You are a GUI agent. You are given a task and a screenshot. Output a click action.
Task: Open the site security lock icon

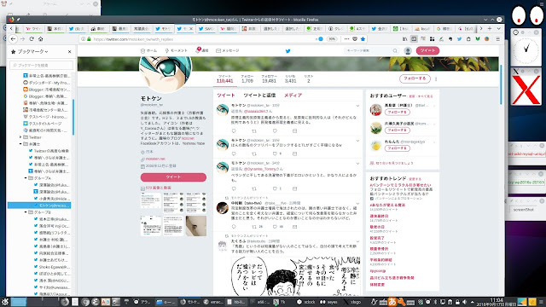89,39
